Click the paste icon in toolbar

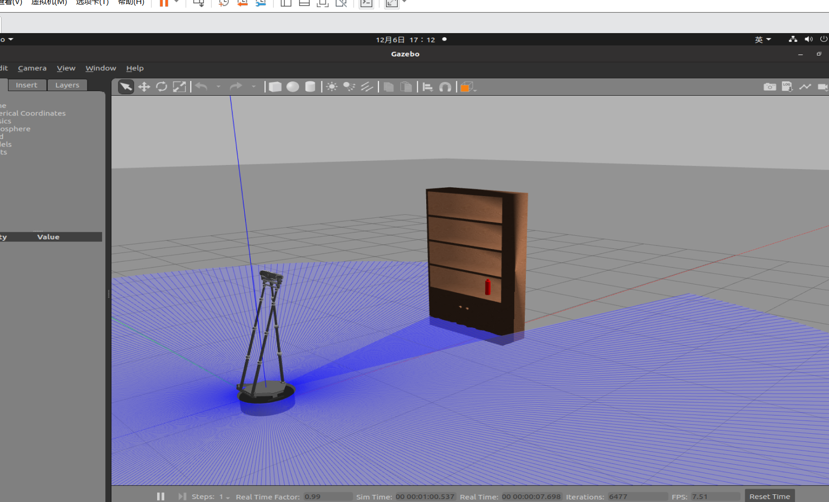[406, 87]
